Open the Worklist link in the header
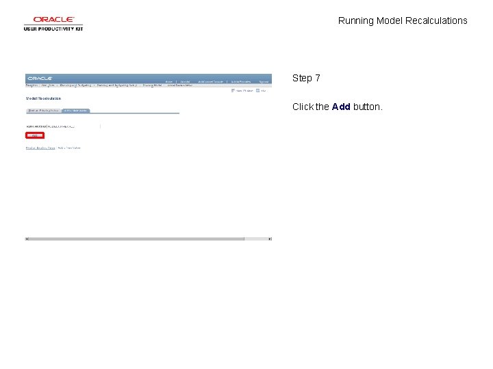 pyautogui.click(x=185, y=81)
